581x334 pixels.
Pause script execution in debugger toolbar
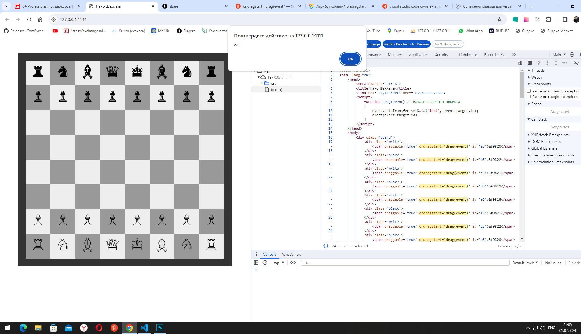(530, 63)
